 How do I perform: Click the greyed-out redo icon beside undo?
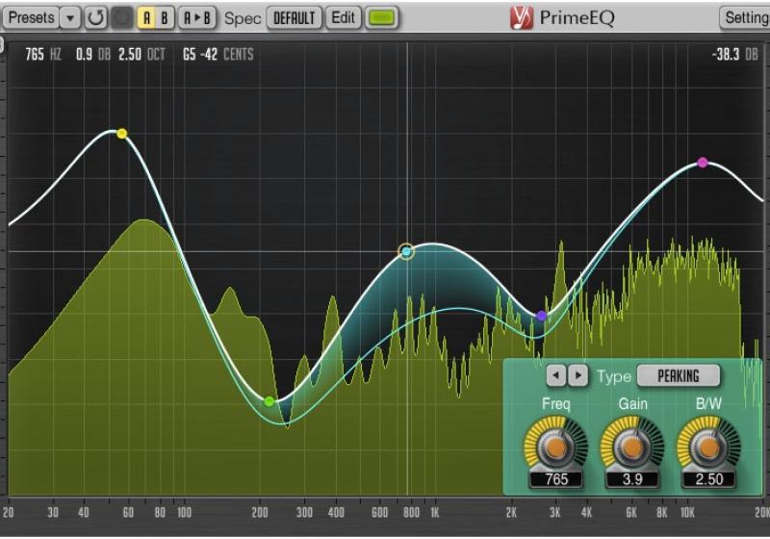pos(122,17)
